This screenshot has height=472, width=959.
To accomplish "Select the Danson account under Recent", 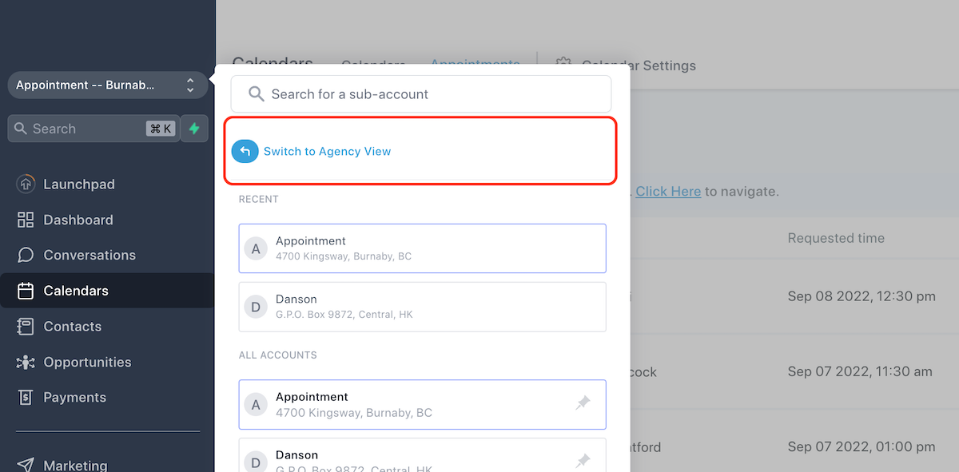I will (422, 306).
